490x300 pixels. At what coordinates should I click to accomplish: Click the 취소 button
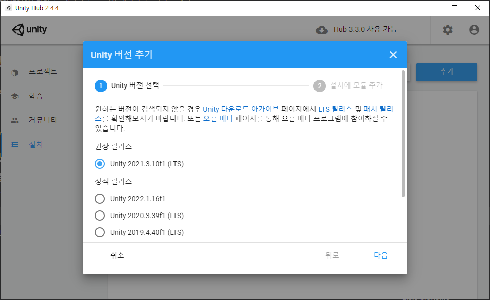click(117, 255)
